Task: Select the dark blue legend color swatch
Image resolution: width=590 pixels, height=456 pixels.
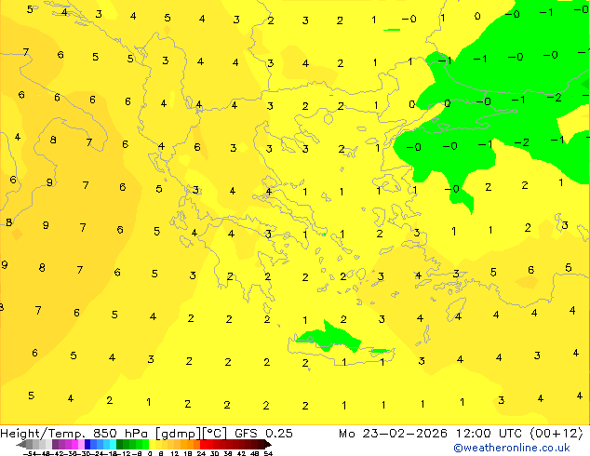Action: click(87, 444)
